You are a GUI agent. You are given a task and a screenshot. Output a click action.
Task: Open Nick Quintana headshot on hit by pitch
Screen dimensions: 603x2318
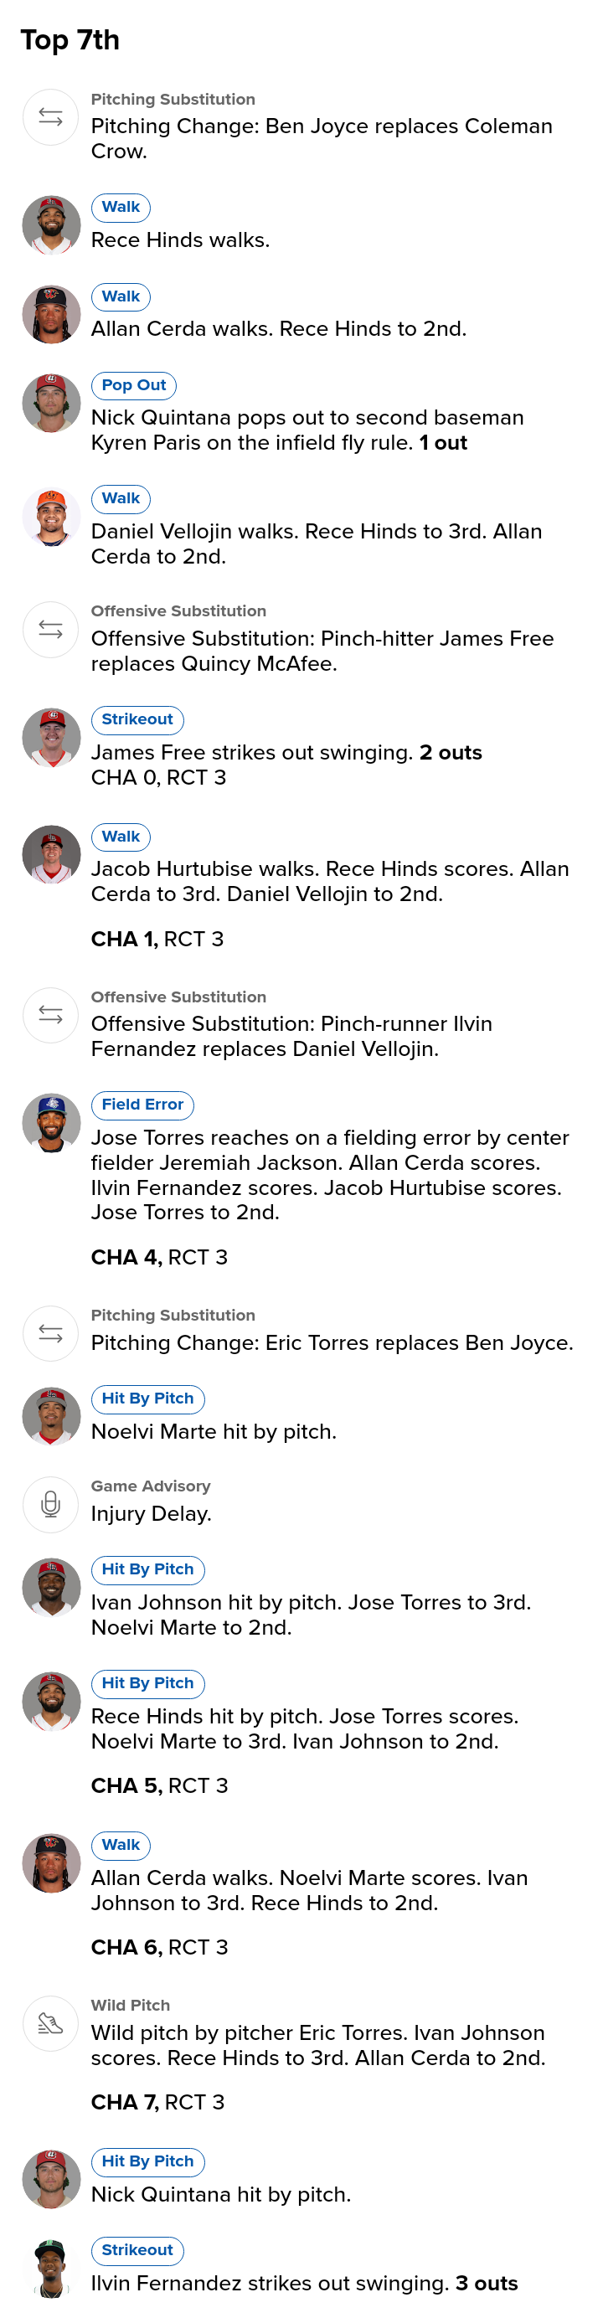tap(51, 2178)
